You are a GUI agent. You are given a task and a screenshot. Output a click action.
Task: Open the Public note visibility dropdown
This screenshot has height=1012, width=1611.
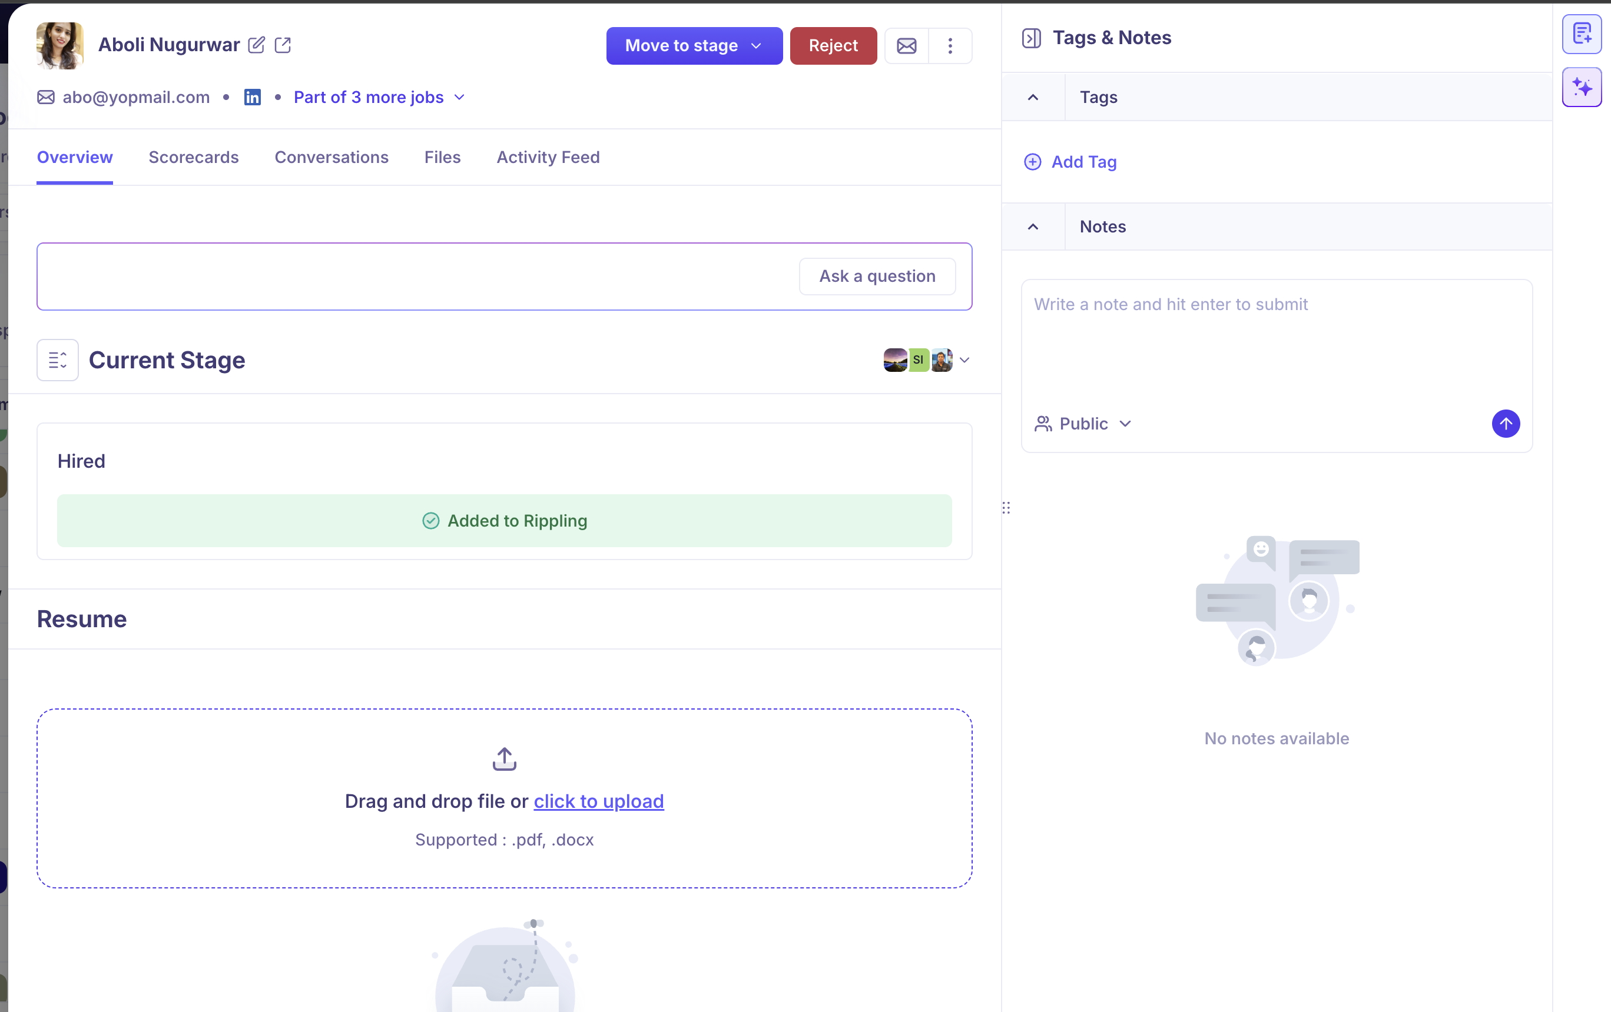tap(1083, 424)
